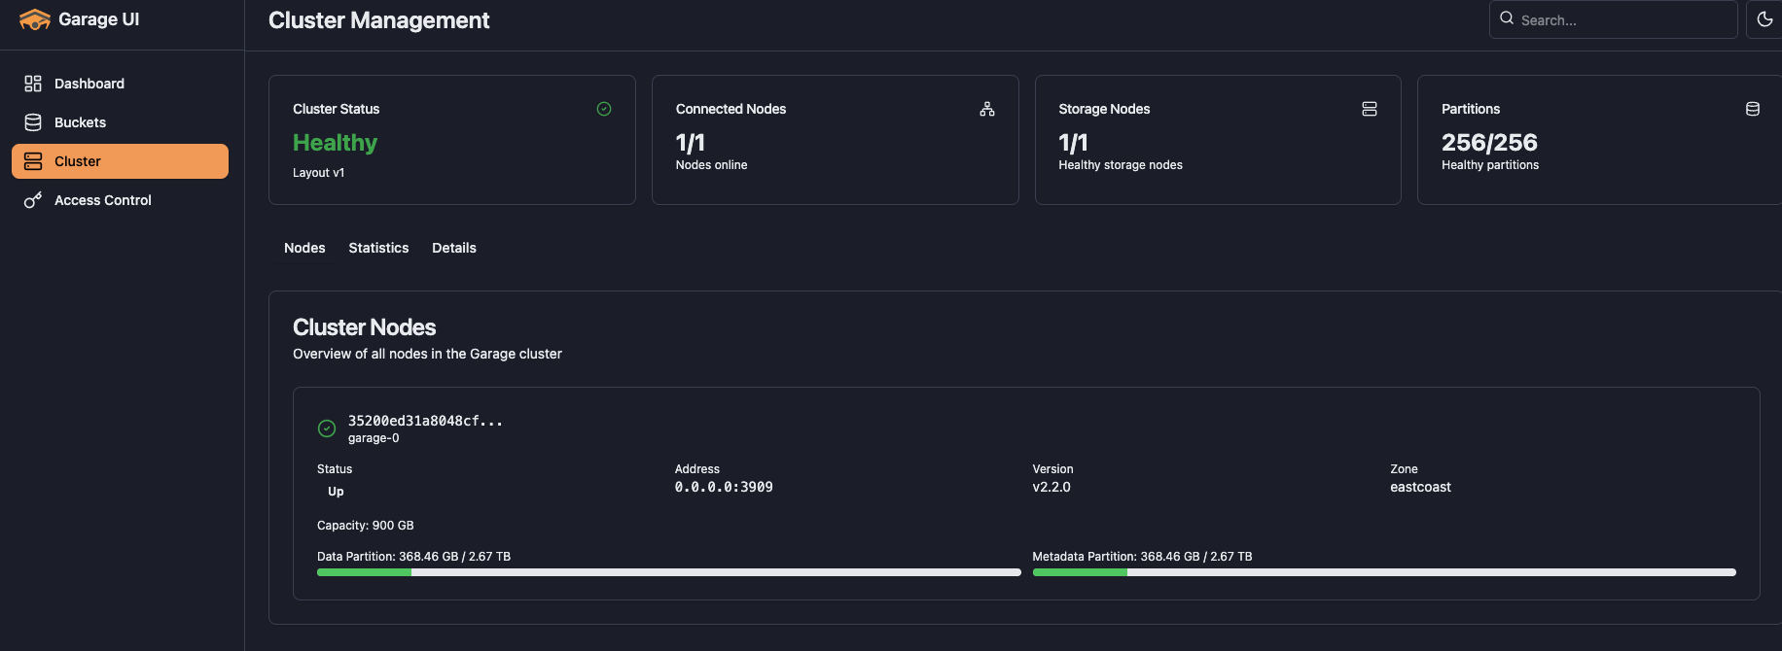The height and width of the screenshot is (651, 1782).
Task: Toggle dark mode with the moon button
Action: click(x=1764, y=19)
